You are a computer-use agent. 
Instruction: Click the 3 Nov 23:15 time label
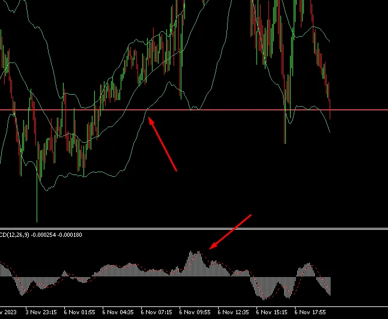[x=41, y=312]
